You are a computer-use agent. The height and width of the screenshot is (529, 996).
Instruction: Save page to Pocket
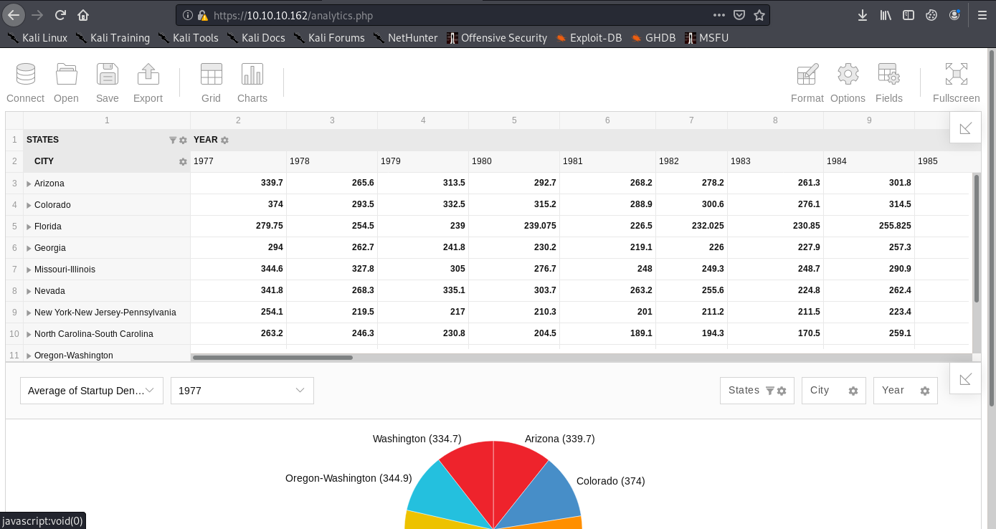coord(739,15)
